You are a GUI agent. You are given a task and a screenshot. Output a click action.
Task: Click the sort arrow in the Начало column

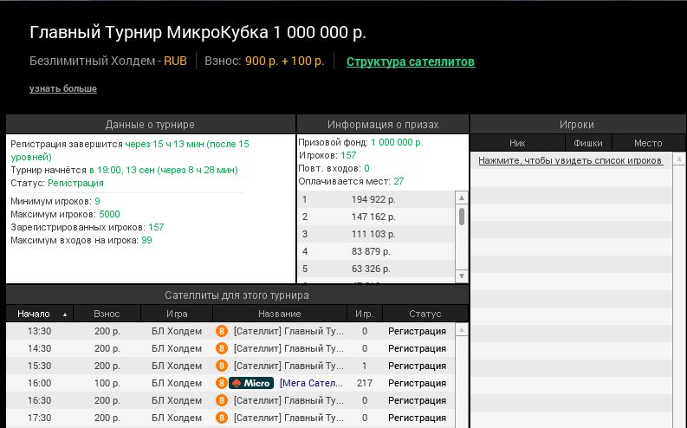coord(64,314)
